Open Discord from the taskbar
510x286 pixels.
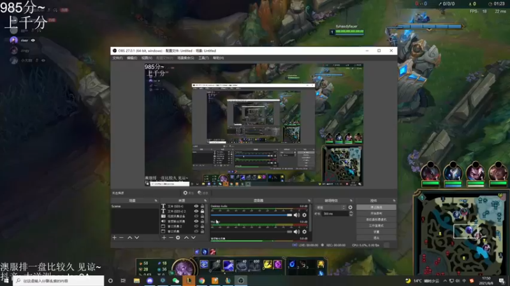point(150,281)
